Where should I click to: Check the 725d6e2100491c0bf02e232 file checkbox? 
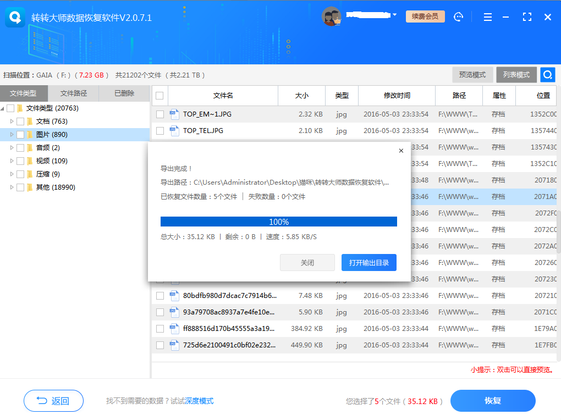coord(160,345)
